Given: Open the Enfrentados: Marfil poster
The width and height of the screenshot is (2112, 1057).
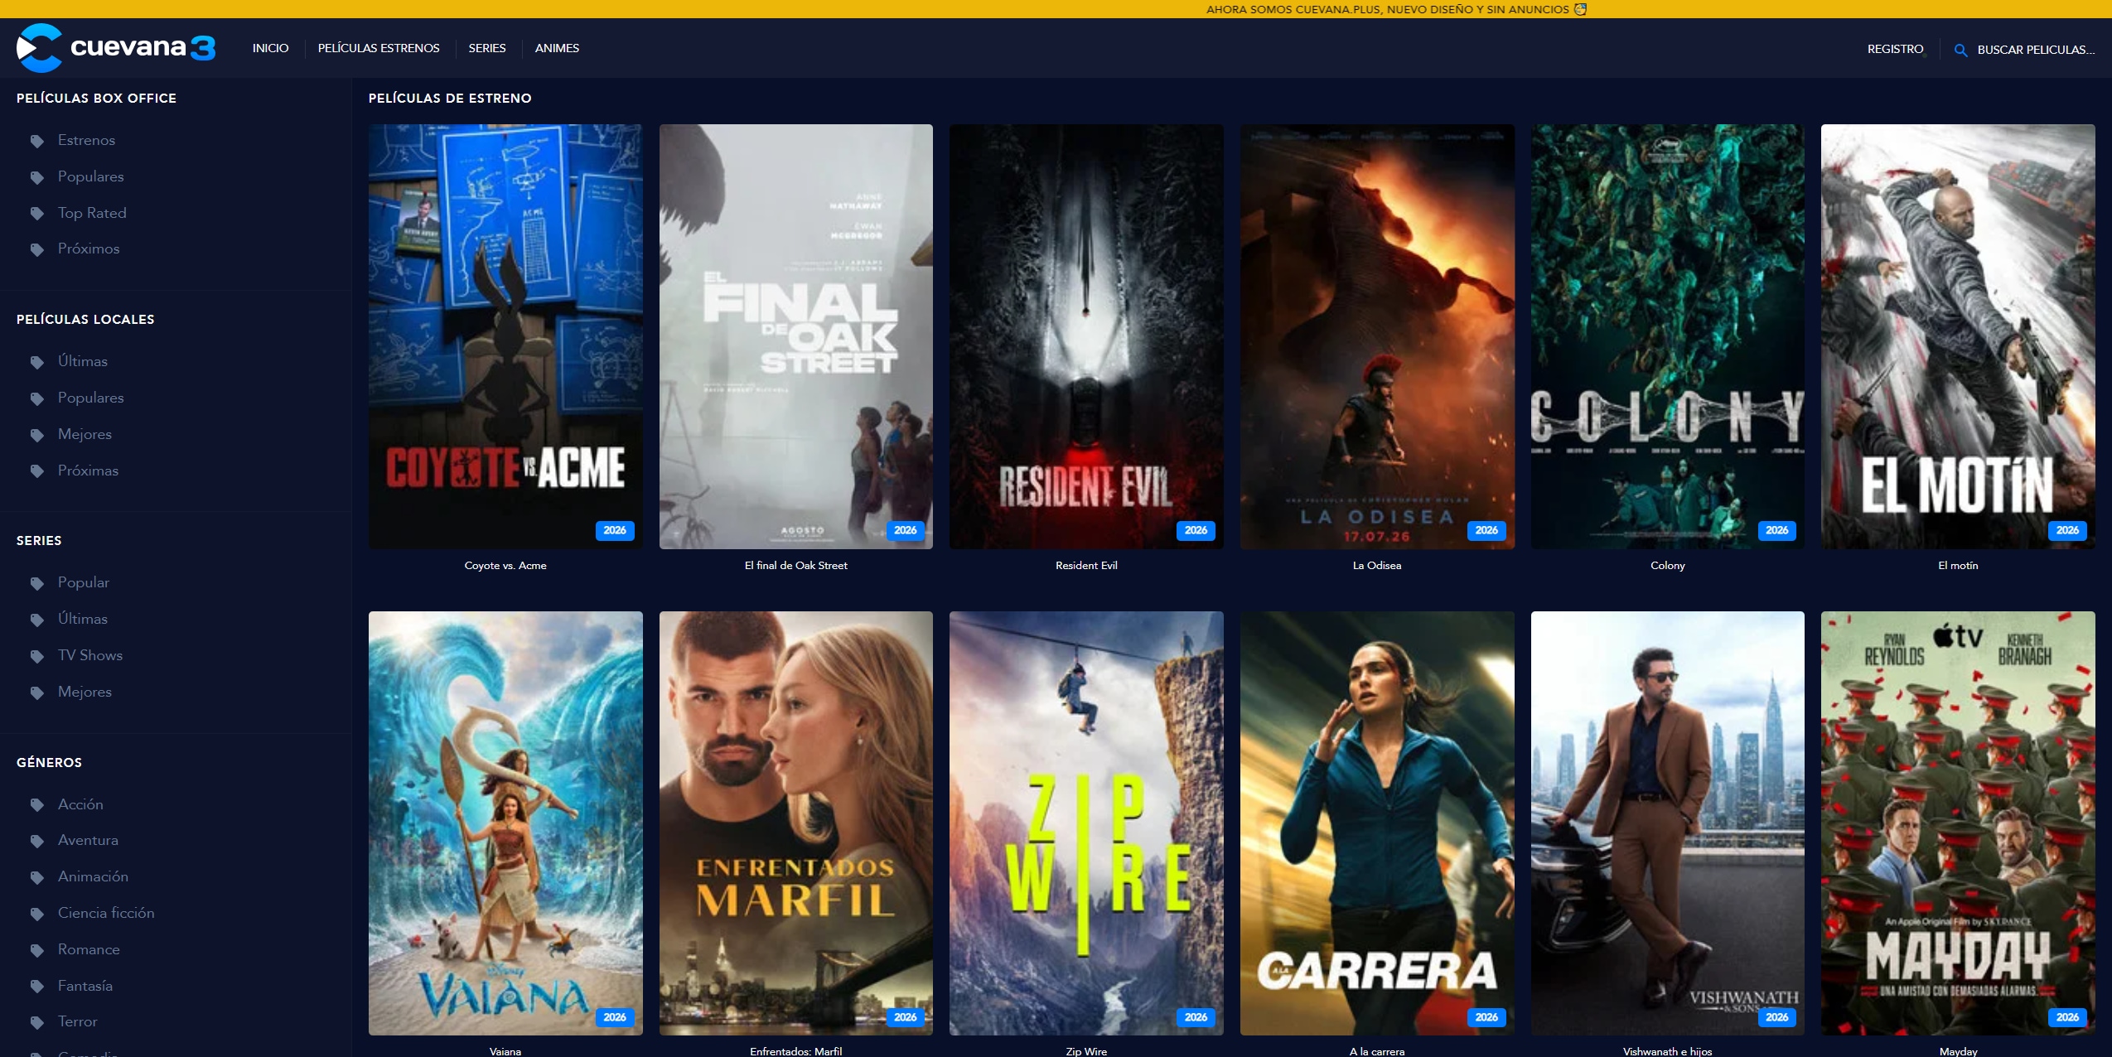Looking at the screenshot, I should 796,823.
